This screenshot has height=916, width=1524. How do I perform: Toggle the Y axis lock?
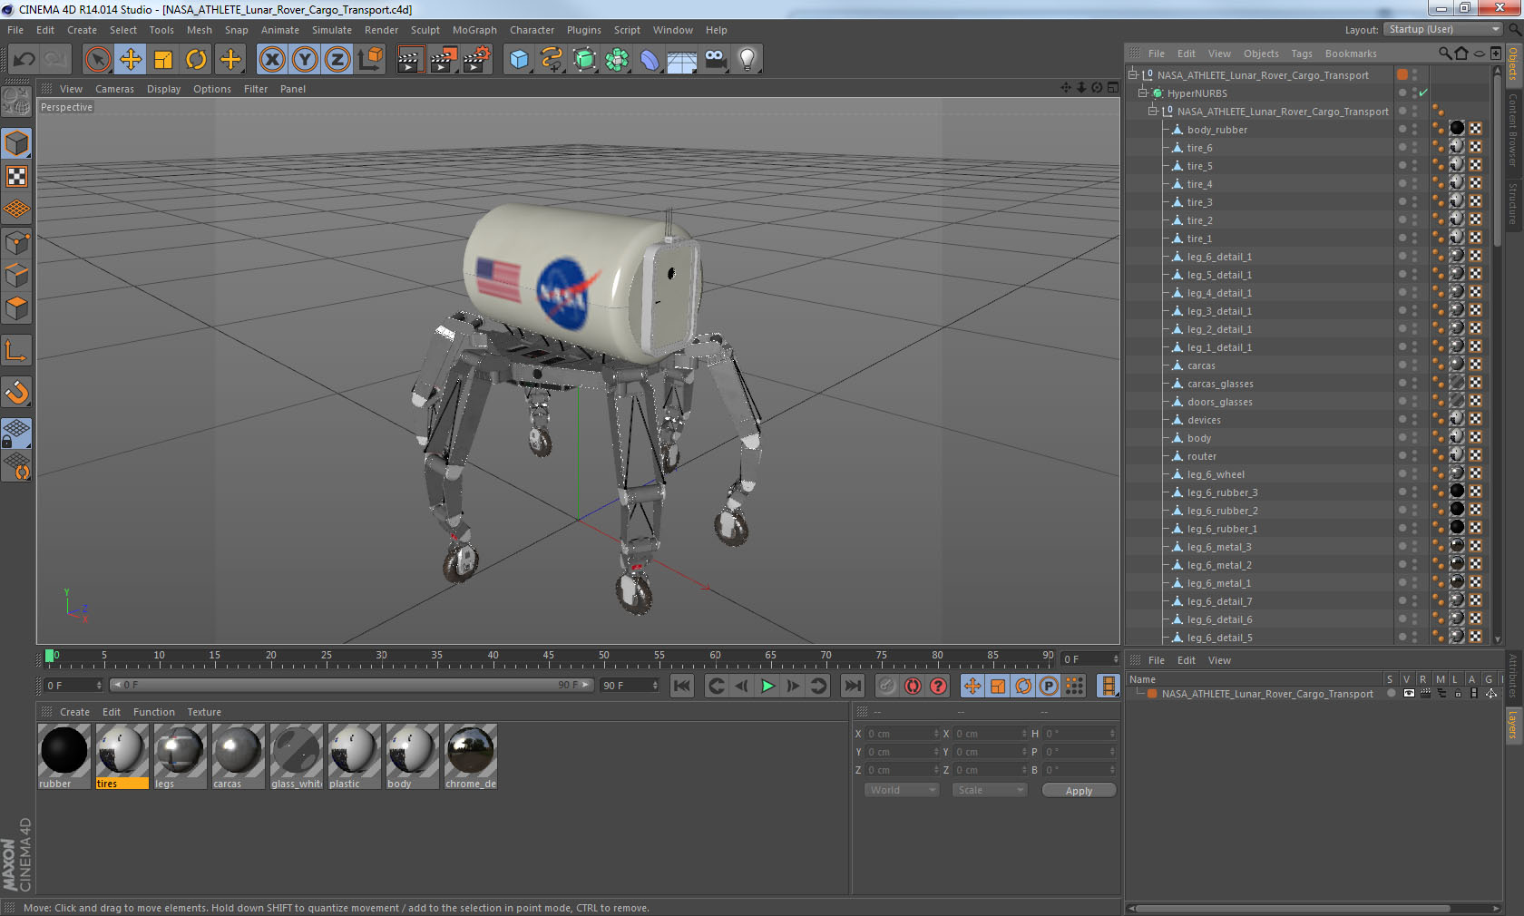click(305, 60)
